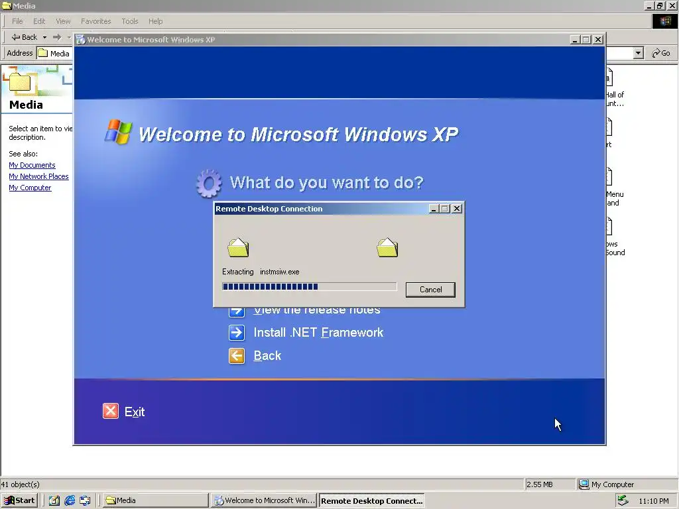
Task: Go Back in Windows XP welcome menu
Action: (267, 356)
